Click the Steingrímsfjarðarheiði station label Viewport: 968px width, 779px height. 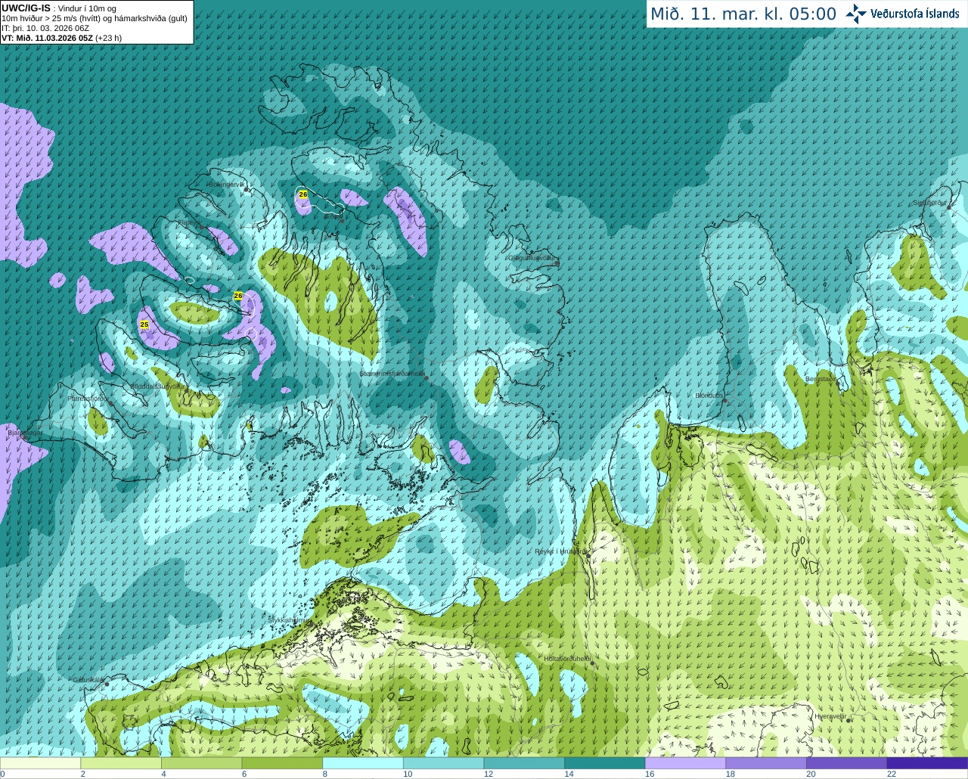(x=392, y=374)
